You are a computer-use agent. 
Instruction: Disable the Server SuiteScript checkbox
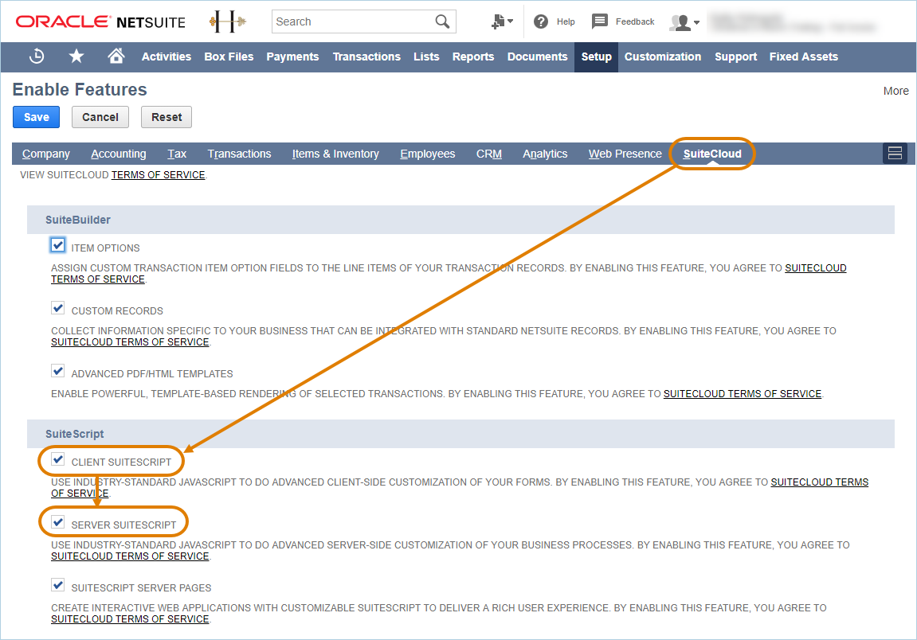58,522
